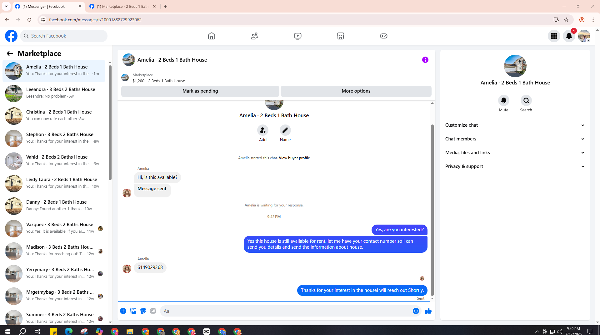Screen dimensions: 600x335
Task: Focus the Search Facebook box
Action: [x=64, y=36]
